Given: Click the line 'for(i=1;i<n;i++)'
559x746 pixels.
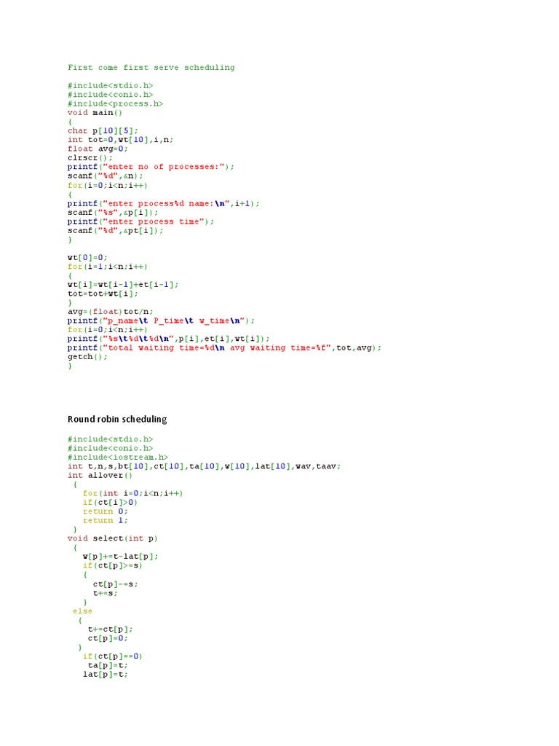Looking at the screenshot, I should 108,267.
